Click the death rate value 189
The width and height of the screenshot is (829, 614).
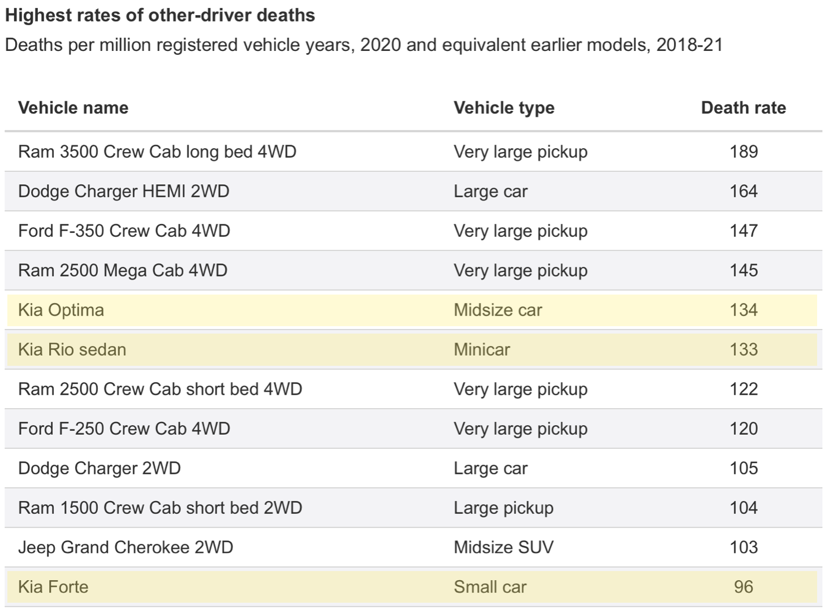pos(744,152)
